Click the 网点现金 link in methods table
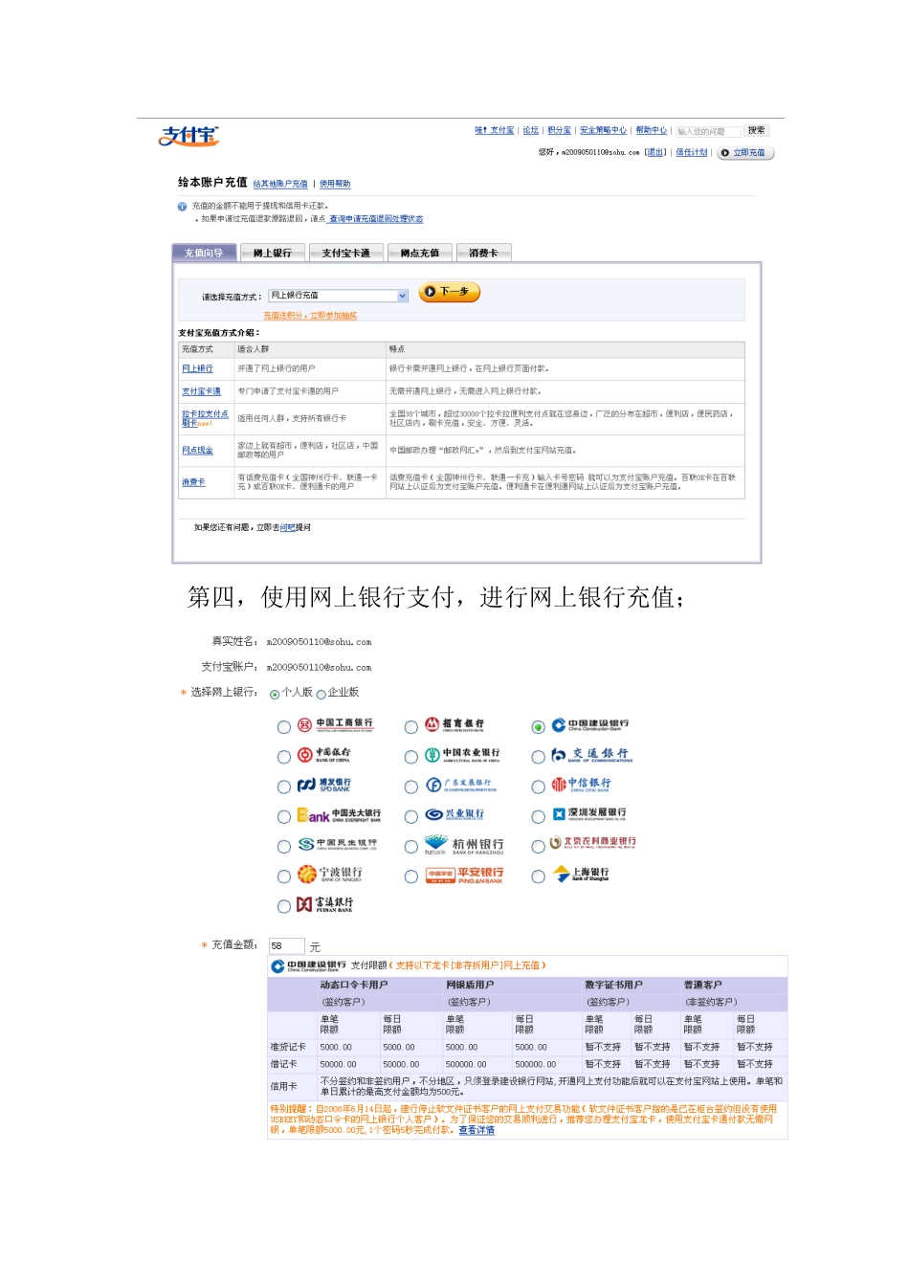Screen dimensions: 909x1286 coord(198,451)
